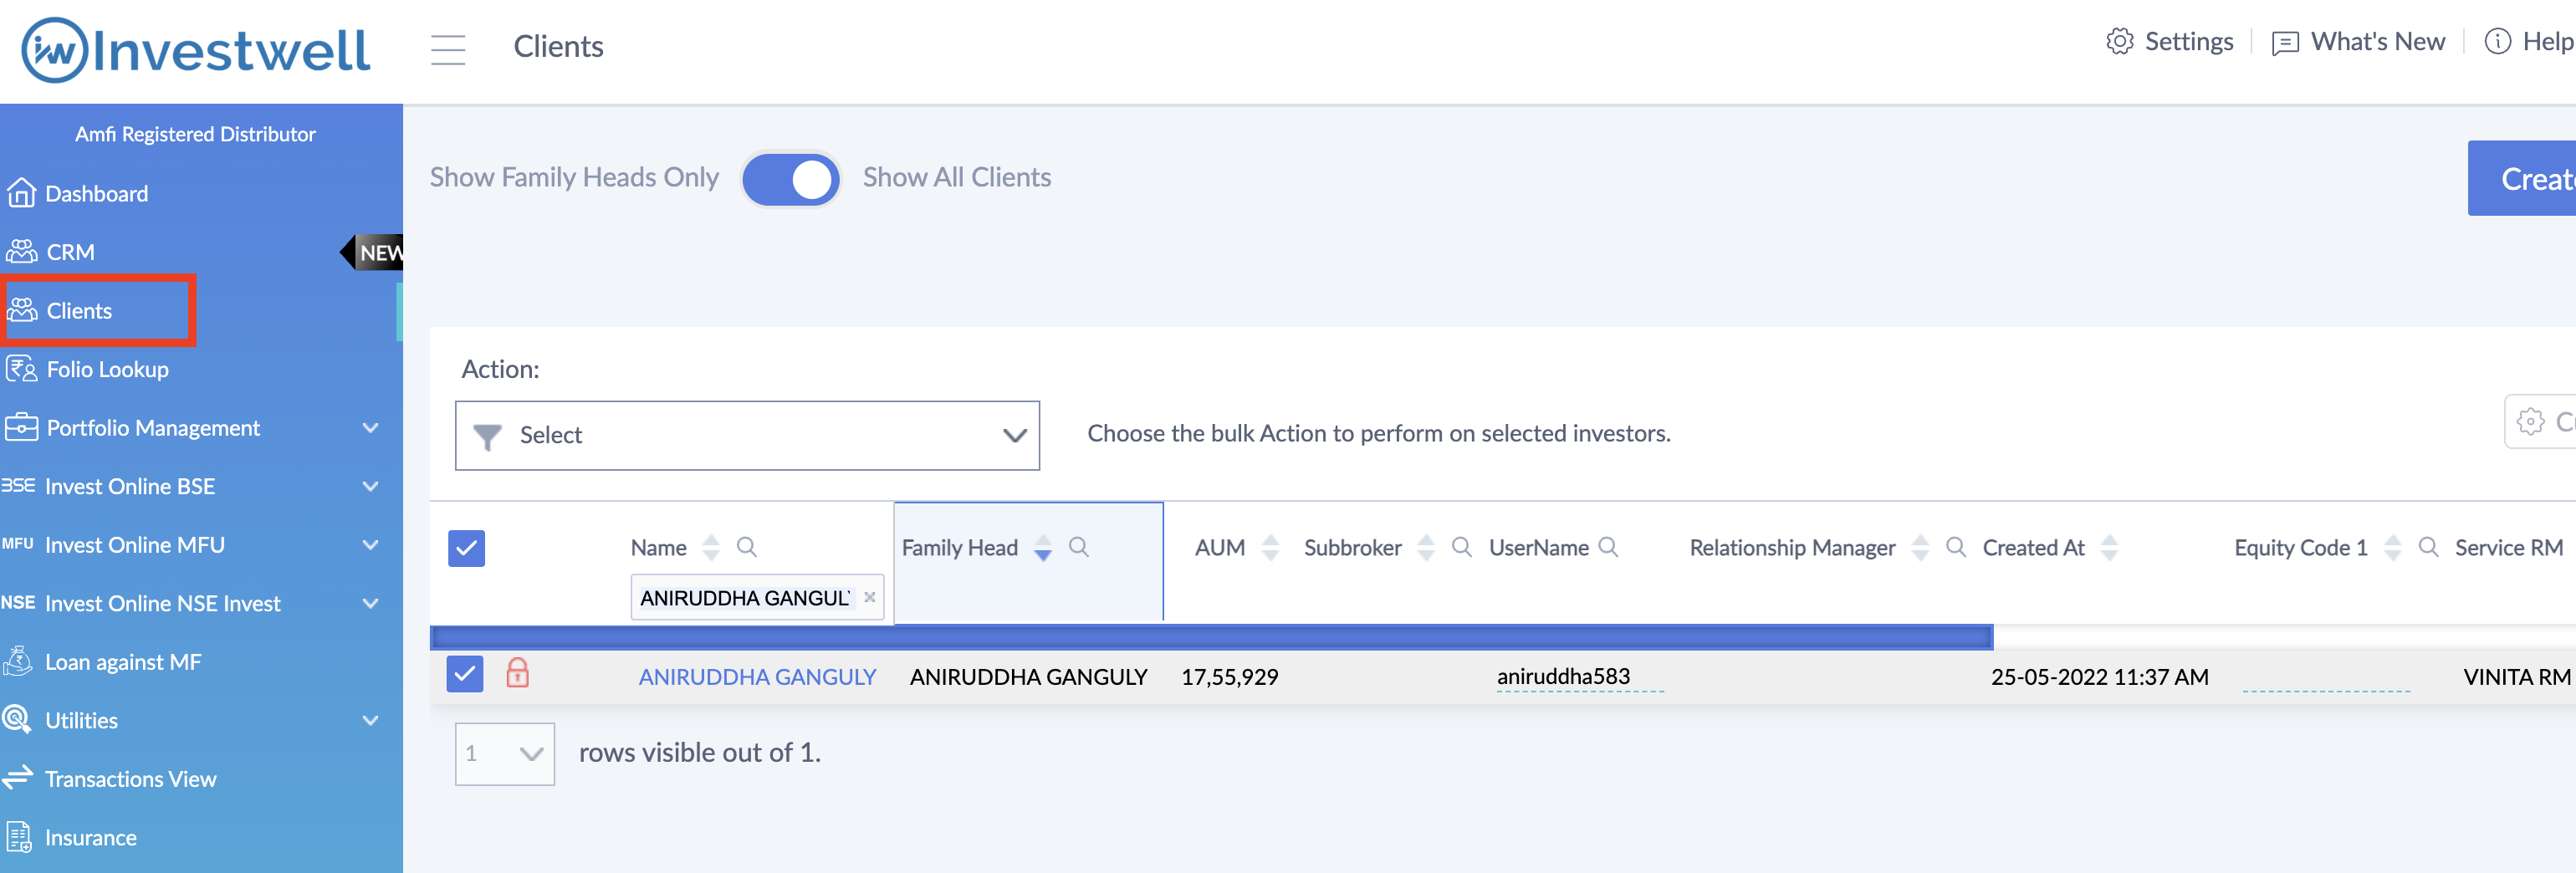Search the Subbroker column magnifier
This screenshot has width=2576, height=873.
pos(1462,547)
